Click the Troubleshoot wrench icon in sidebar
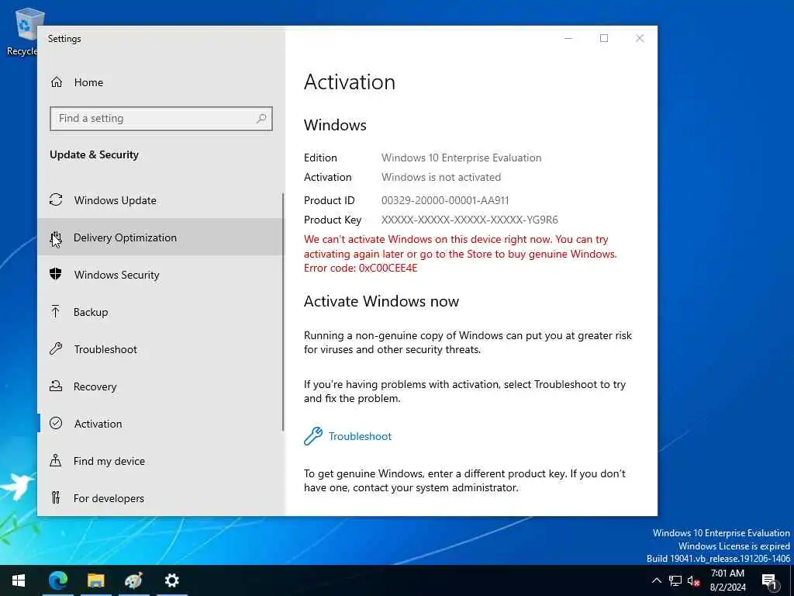794x596 pixels. [56, 348]
